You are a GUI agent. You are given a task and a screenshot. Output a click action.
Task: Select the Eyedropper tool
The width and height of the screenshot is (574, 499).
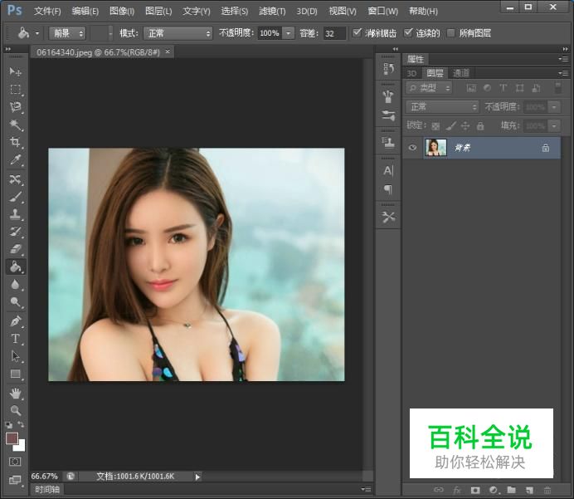[x=15, y=161]
